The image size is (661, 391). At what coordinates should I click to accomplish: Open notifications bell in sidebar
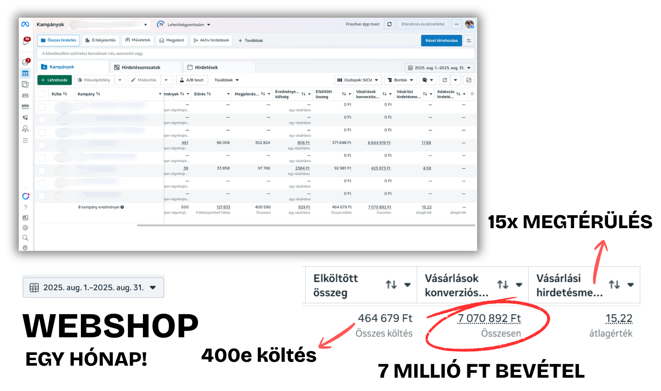[x=25, y=42]
